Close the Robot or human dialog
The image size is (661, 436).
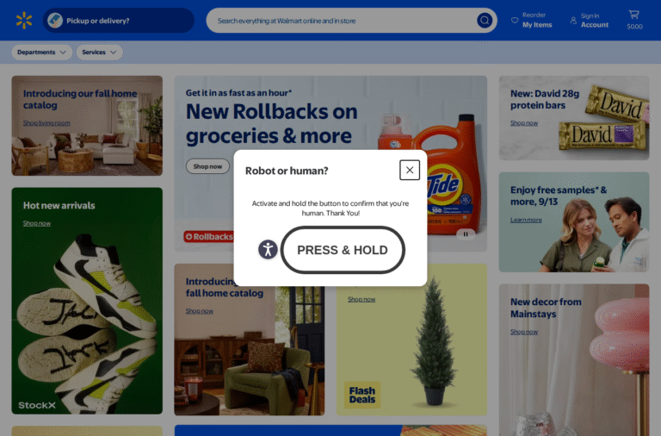pyautogui.click(x=410, y=170)
